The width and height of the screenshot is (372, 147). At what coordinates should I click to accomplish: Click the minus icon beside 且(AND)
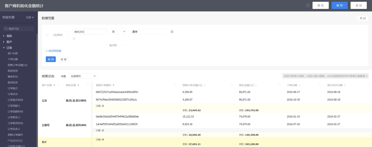pos(47,35)
